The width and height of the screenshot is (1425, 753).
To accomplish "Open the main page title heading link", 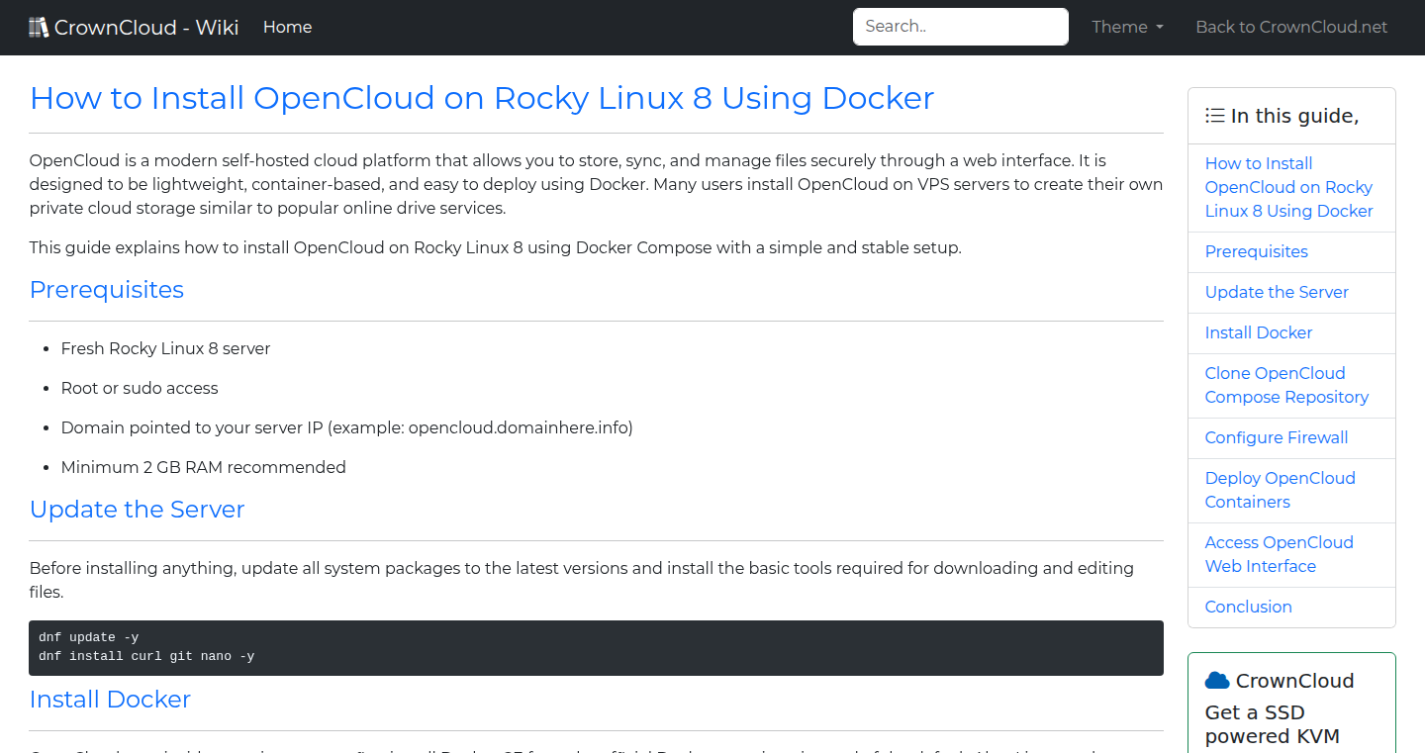I will [x=482, y=98].
